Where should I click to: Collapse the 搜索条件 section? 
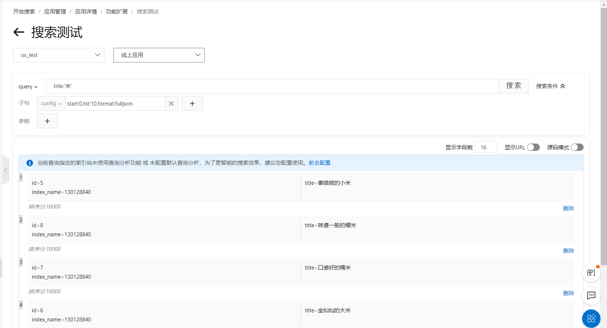coord(550,86)
